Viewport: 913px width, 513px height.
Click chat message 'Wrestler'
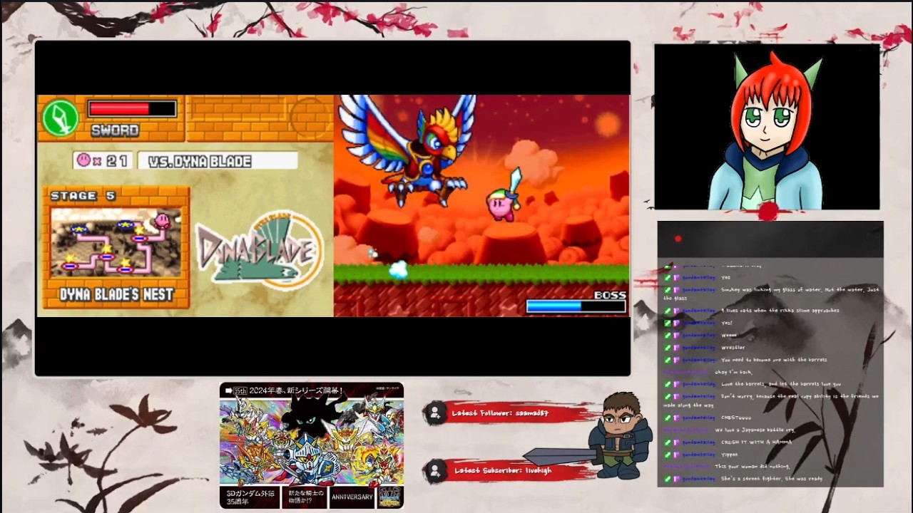click(733, 348)
